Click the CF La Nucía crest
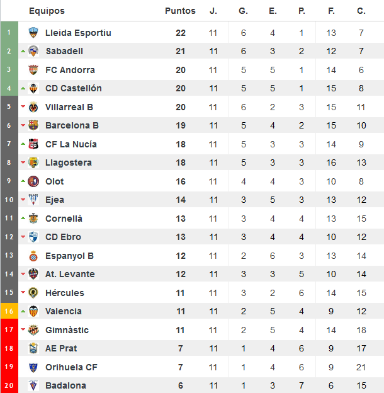Image resolution: width=384 pixels, height=393 pixels. click(33, 144)
